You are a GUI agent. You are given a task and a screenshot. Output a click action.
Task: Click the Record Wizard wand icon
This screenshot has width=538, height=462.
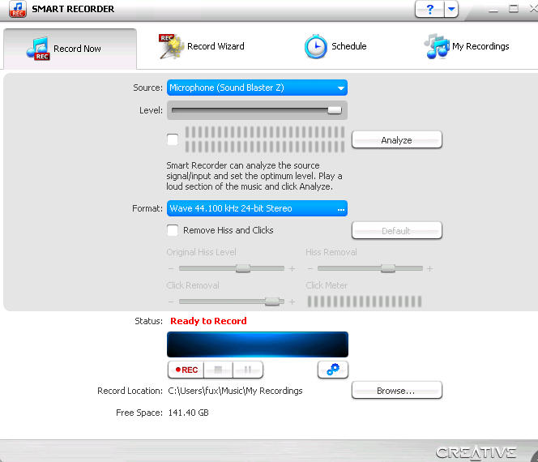tap(170, 47)
